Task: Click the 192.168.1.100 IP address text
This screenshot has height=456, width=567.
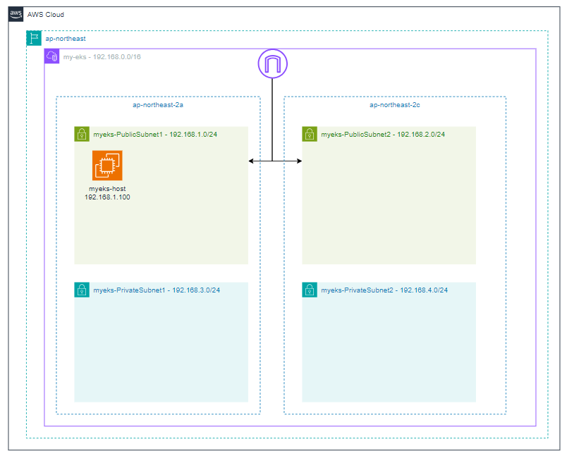Action: [x=107, y=197]
